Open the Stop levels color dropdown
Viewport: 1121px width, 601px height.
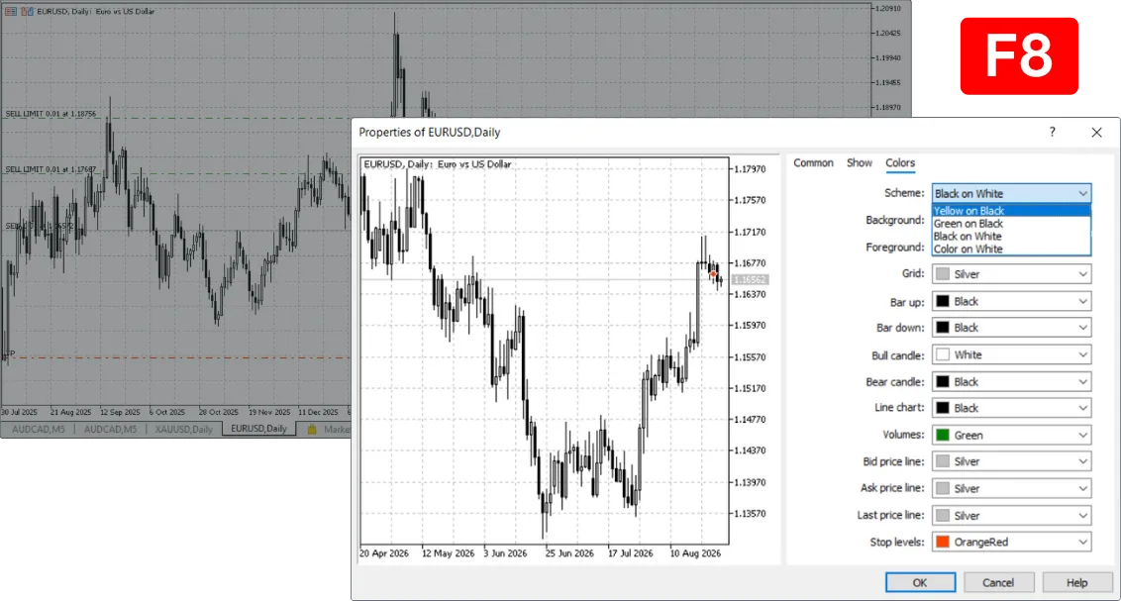click(1012, 543)
